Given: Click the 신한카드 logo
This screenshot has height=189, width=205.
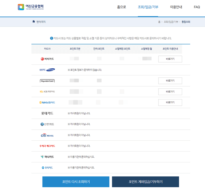Looking at the screenshot, I should pyautogui.click(x=47, y=124).
